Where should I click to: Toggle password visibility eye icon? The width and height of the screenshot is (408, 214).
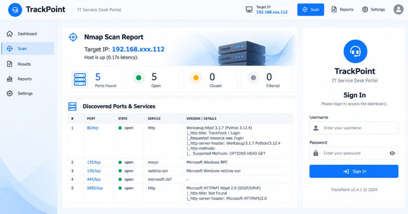pyautogui.click(x=392, y=153)
